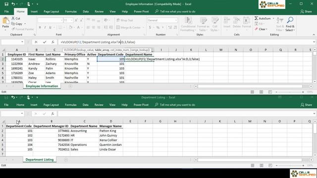Click Share in the top Excel window

coord(306,11)
